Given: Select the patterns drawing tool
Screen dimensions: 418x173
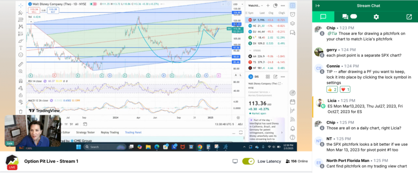Looking at the screenshot, I should coord(20,27).
